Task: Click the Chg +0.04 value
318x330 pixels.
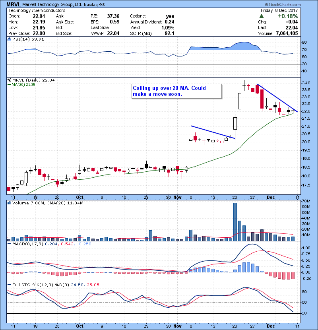Action: point(291,22)
